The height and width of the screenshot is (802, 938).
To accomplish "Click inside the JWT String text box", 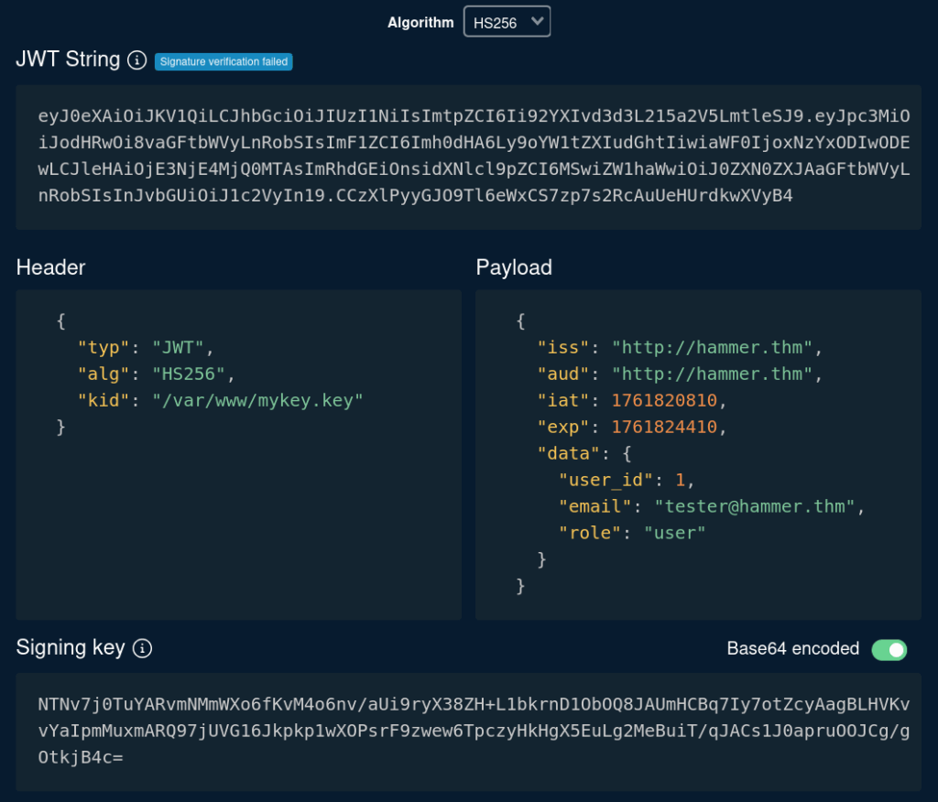I will pyautogui.click(x=469, y=157).
